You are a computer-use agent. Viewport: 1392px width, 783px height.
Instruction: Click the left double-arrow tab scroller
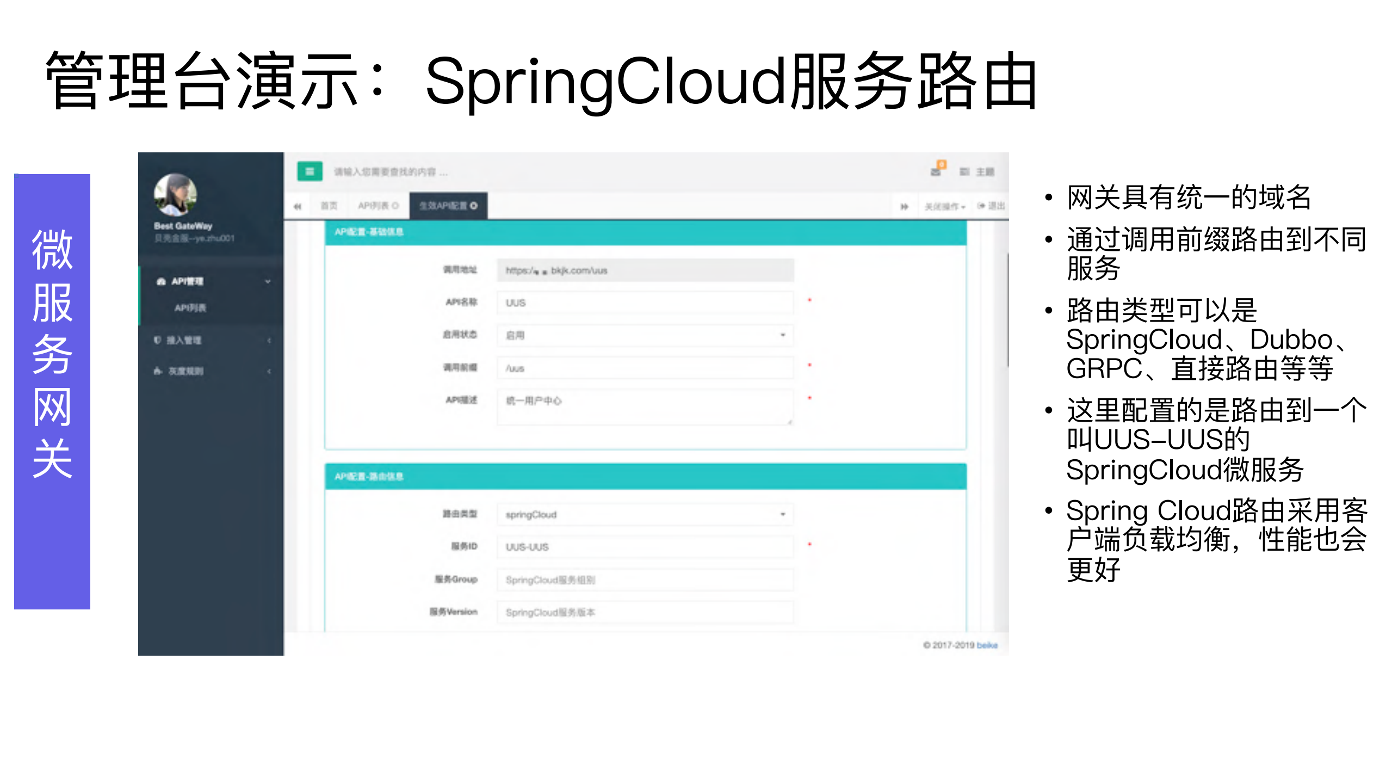(298, 206)
